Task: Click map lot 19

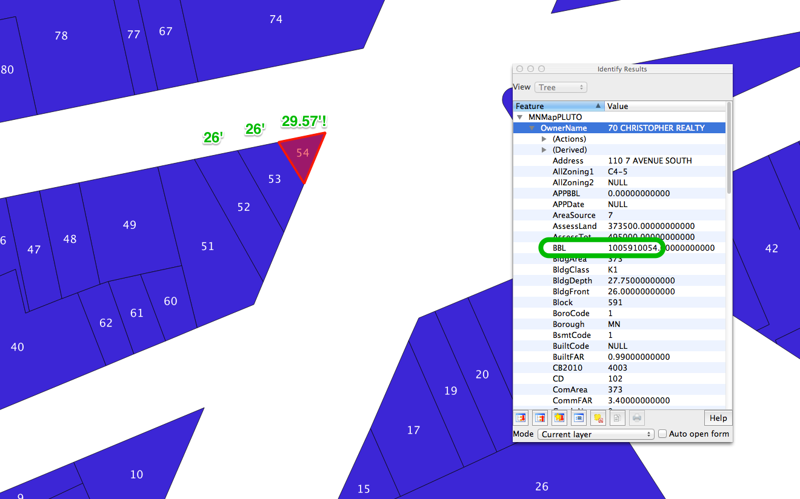Action: tap(451, 391)
